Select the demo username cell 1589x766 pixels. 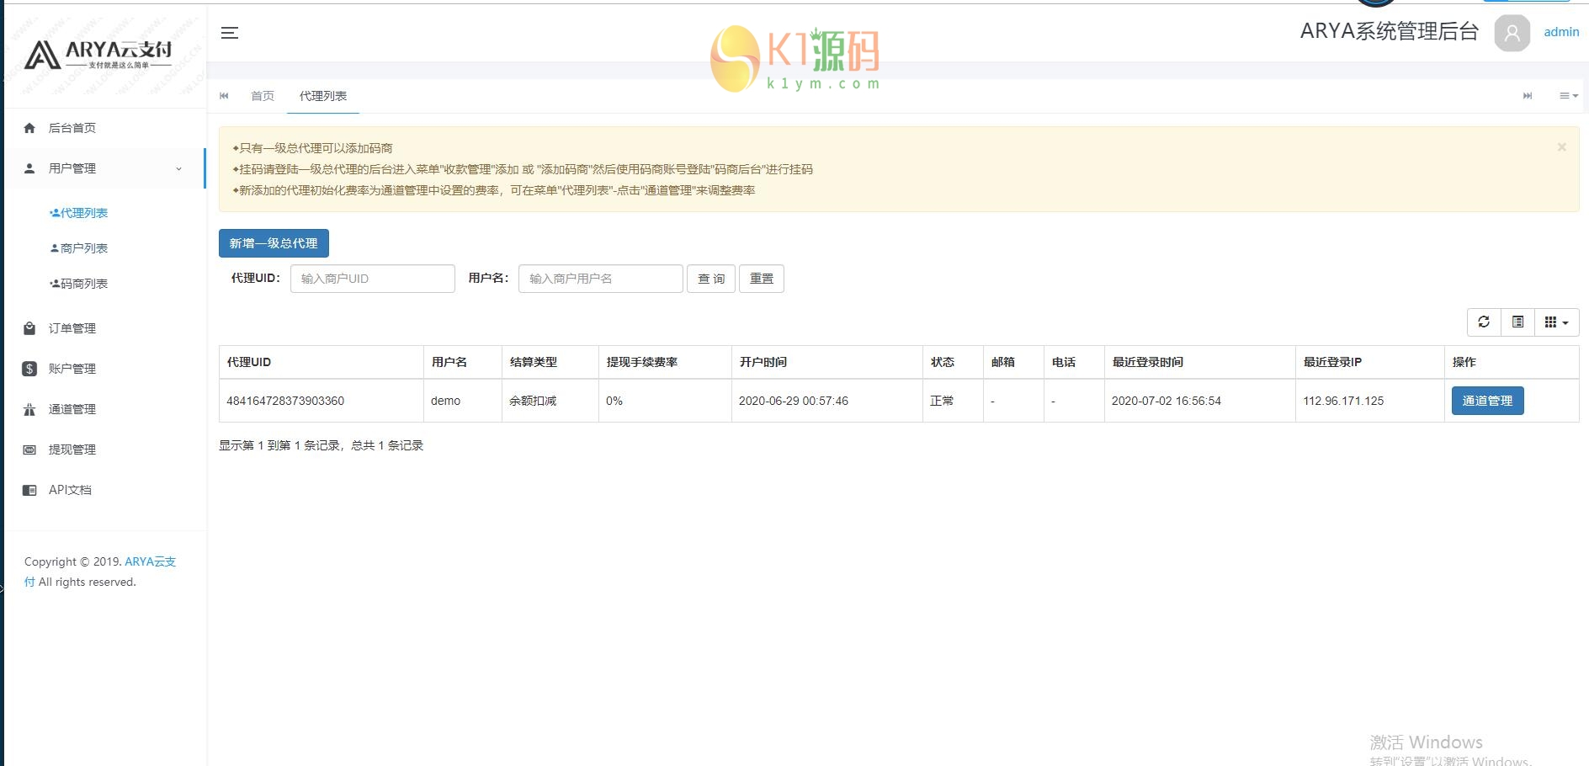[462, 401]
